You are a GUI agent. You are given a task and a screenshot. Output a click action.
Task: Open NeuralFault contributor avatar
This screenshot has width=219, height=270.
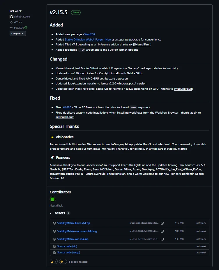tap(53, 199)
